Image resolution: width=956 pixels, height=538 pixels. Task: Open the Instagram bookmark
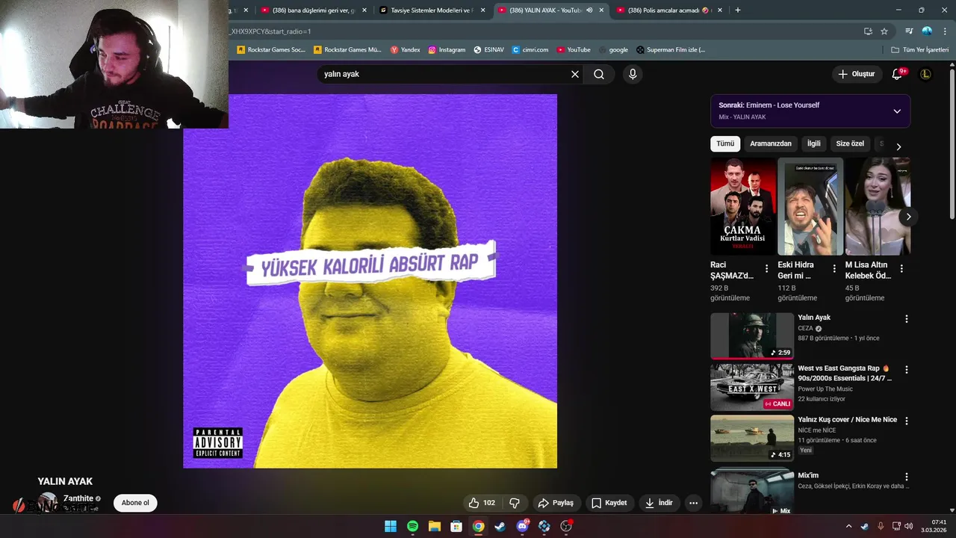(x=447, y=50)
